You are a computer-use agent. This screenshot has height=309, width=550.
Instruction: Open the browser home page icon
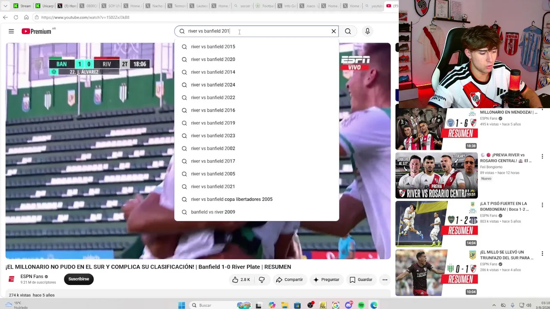click(26, 17)
